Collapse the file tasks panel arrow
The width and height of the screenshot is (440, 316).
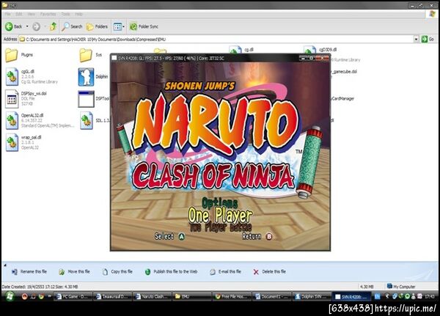tap(4, 265)
